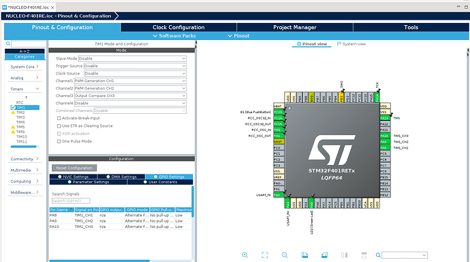Switch to the Clock Configuration tab
The image size is (470, 262).
click(x=178, y=27)
